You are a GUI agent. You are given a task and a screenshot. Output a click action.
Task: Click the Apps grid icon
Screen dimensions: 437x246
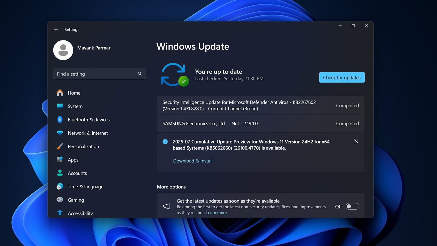(x=60, y=160)
